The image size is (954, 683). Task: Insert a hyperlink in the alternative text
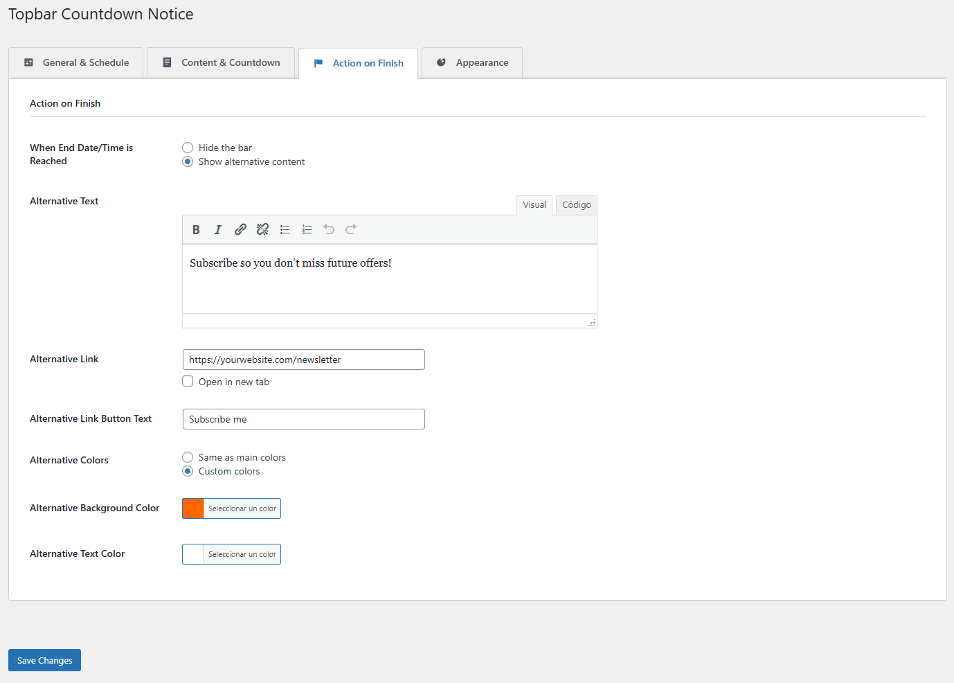[x=240, y=229]
